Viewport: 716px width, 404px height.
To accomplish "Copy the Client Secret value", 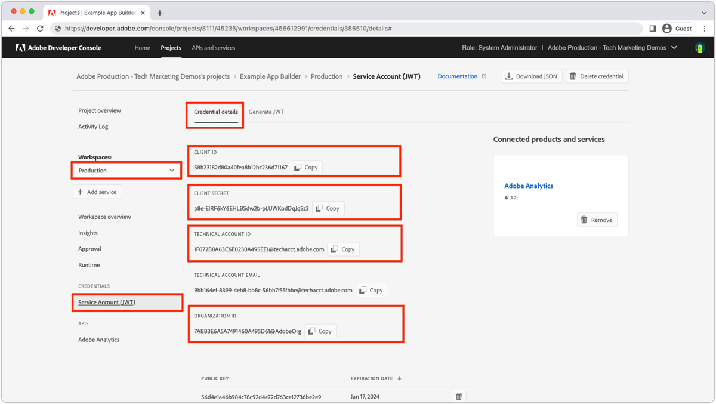I will (x=327, y=208).
